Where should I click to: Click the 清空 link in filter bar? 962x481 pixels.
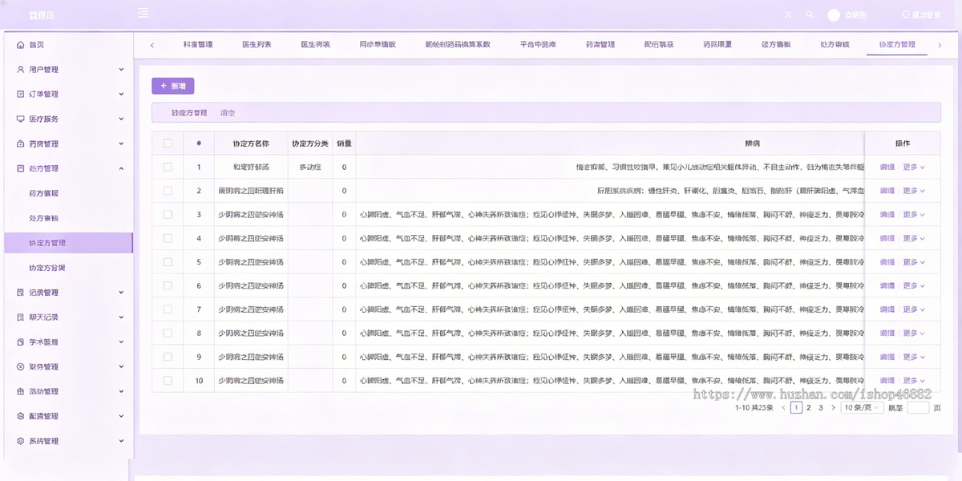[x=228, y=113]
